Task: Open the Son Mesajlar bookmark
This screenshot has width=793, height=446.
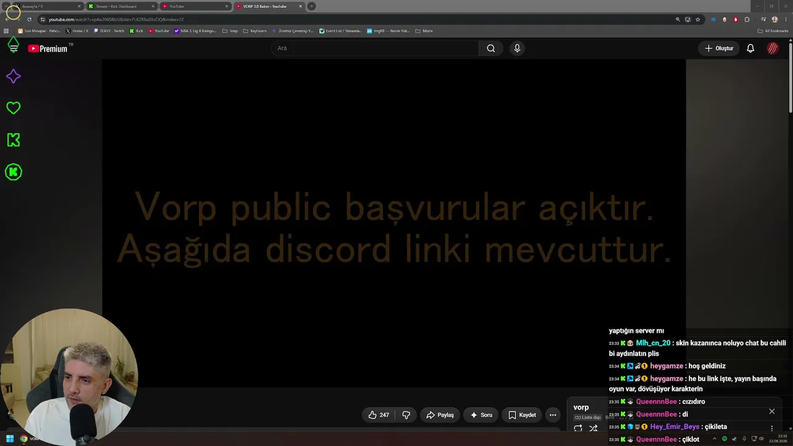Action: pos(39,31)
